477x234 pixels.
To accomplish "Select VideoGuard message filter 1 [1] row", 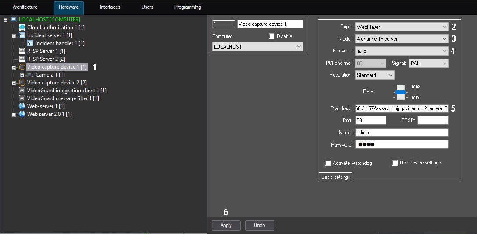I will pos(63,98).
